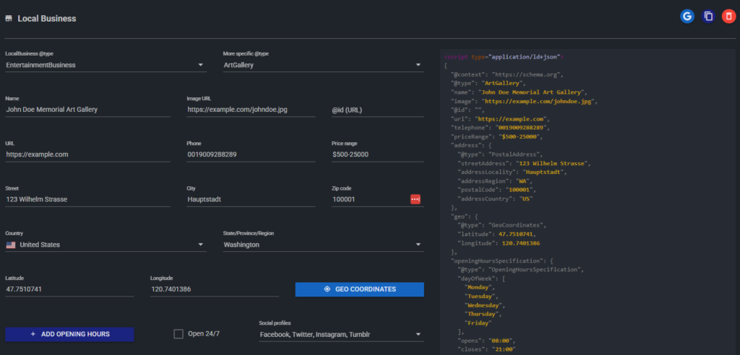740x355 pixels.
Task: Click the "openingHoursSpecification" line in the JSON
Action: point(502,260)
